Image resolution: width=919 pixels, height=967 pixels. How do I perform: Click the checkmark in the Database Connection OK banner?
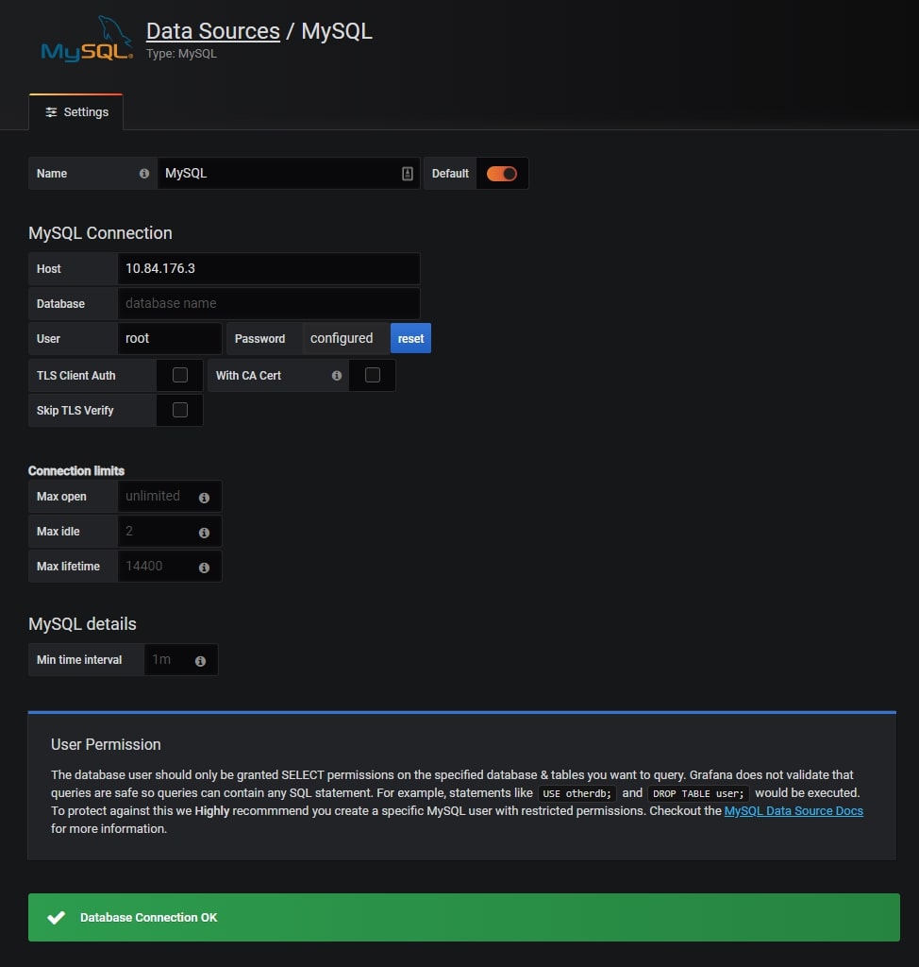tap(56, 917)
